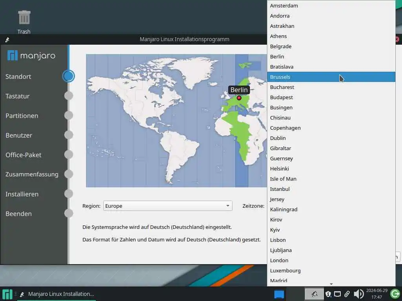402x301 pixels.
Task: Select Berlin from the timezone list
Action: tap(331, 56)
